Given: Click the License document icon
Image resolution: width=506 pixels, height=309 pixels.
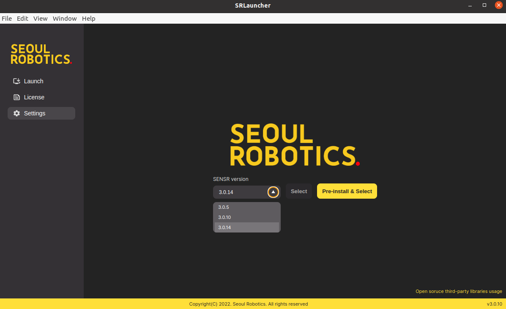Looking at the screenshot, I should tap(16, 97).
